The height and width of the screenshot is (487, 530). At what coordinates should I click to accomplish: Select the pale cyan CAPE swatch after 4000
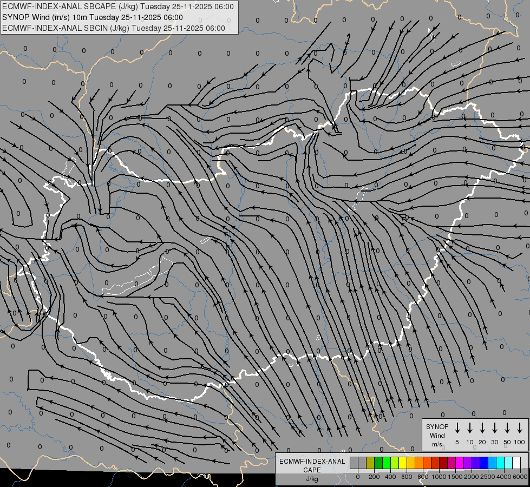508,463
